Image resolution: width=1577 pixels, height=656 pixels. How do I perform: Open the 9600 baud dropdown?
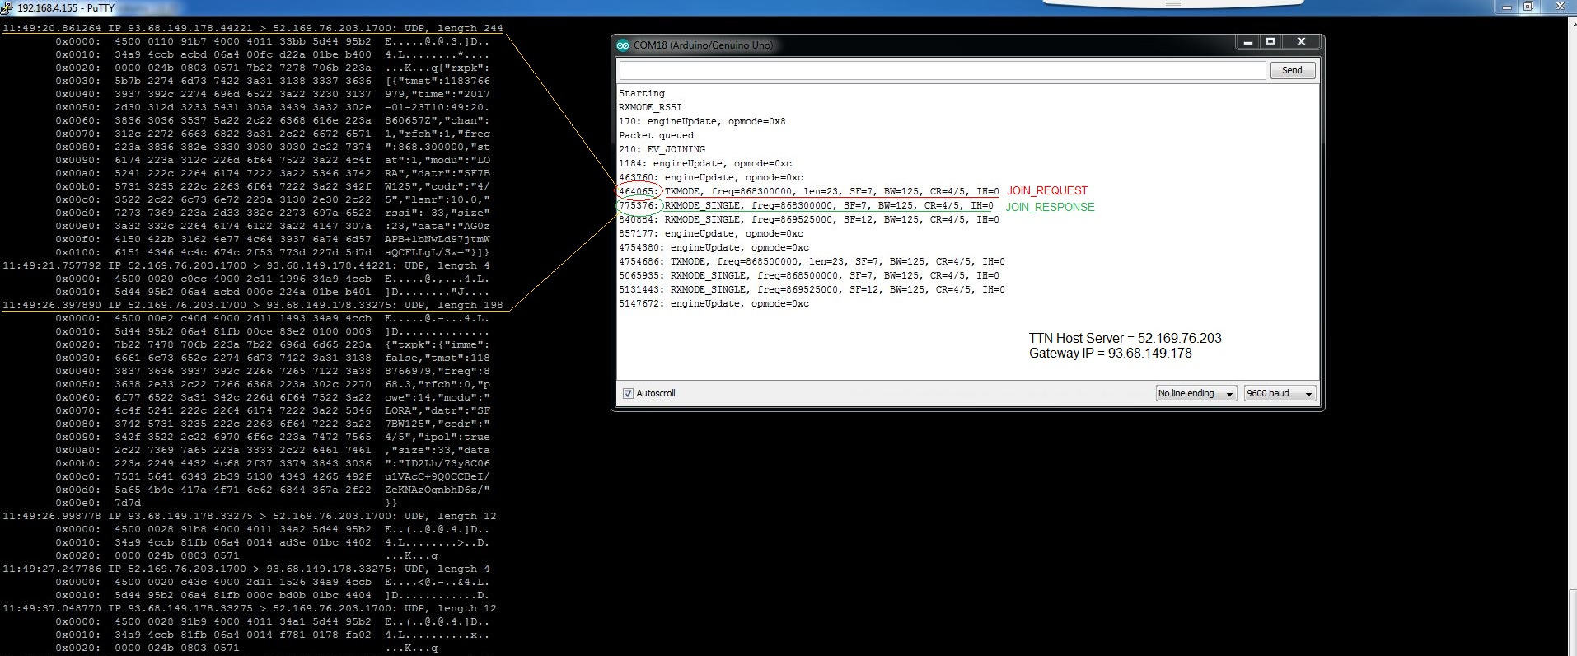click(1280, 394)
